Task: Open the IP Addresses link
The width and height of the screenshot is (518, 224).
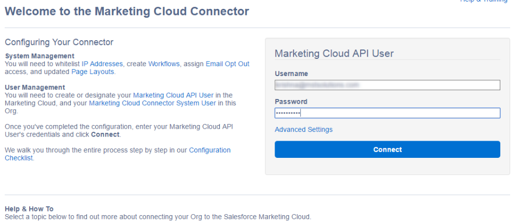Action: (102, 64)
